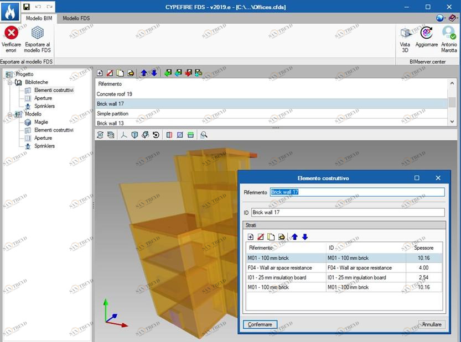Add a new constructive element
This screenshot has width=461, height=342.
click(100, 72)
